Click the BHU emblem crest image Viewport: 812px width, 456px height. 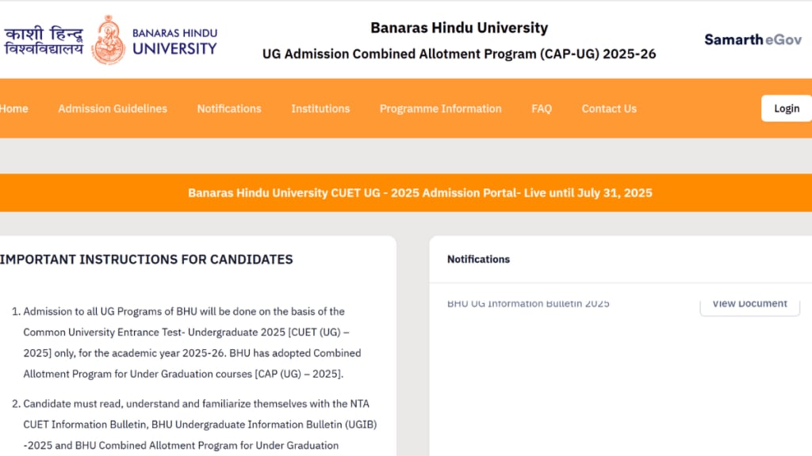coord(107,40)
